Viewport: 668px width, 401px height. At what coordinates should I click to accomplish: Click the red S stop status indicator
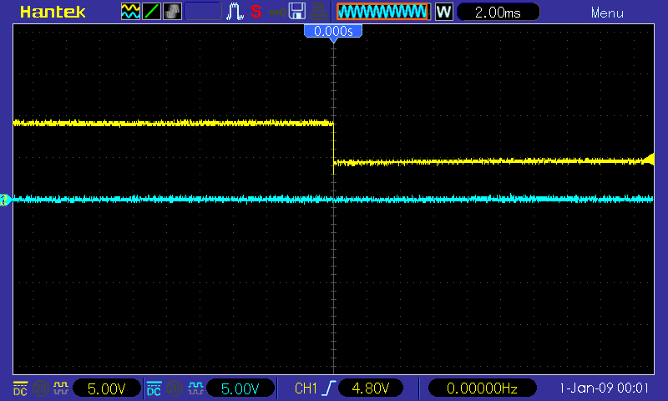coord(256,12)
